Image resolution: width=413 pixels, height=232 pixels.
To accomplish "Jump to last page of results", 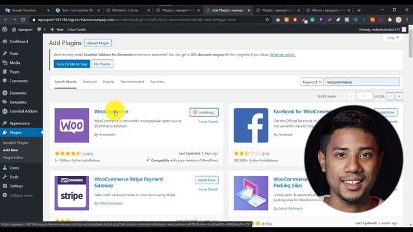I will click(399, 96).
